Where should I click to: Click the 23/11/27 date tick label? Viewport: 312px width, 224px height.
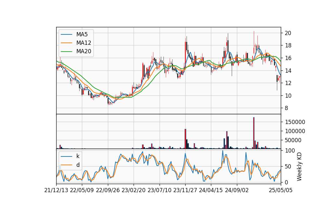coord(185,190)
